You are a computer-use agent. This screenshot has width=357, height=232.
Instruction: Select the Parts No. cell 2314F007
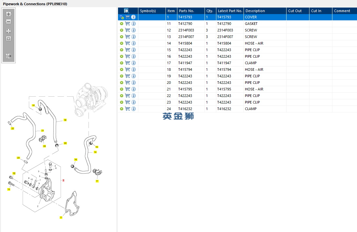191,37
